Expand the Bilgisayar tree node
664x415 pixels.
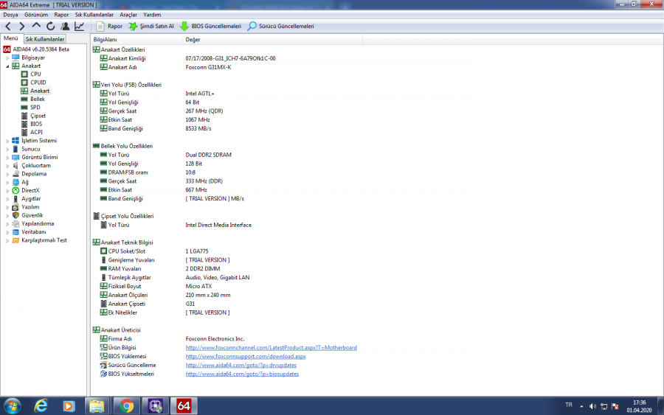tap(7, 58)
